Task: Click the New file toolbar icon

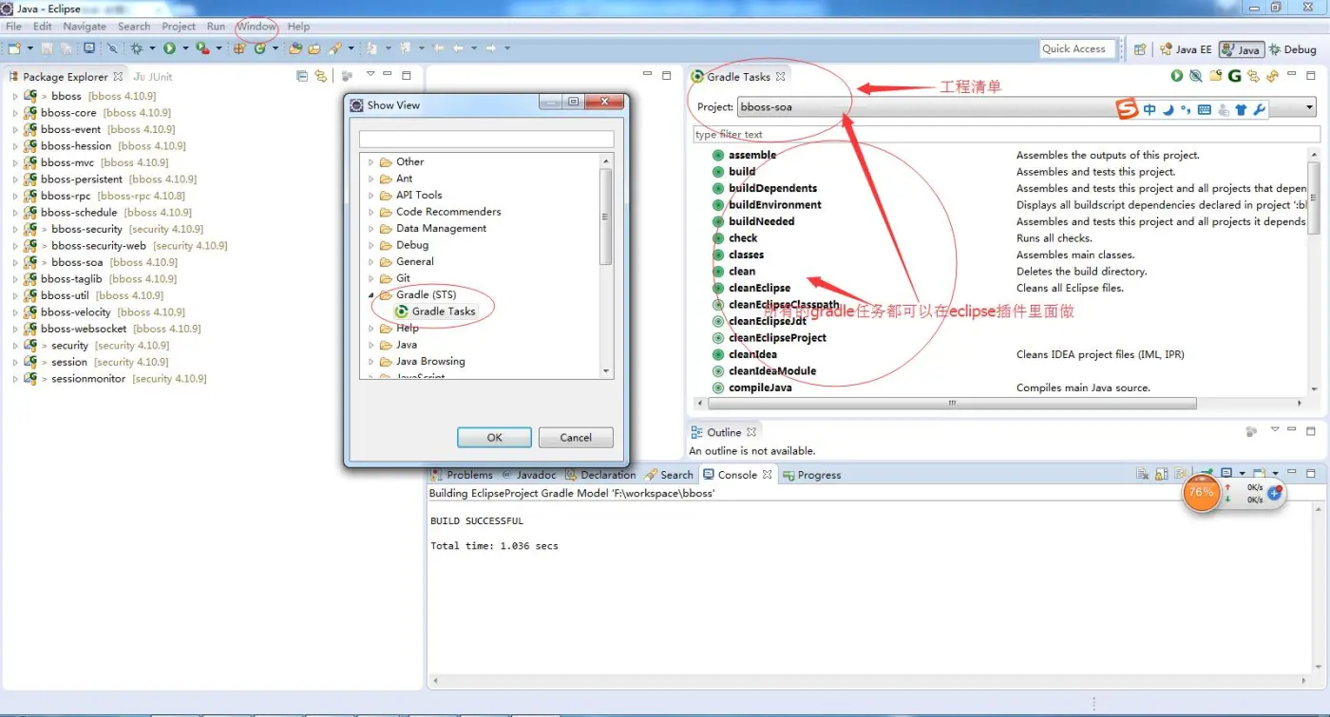Action: tap(14, 48)
